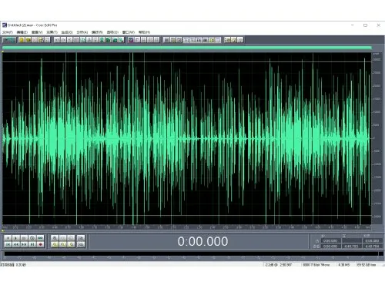This screenshot has height=288, width=385.
Task: Click the rewind transport button
Action: point(15,244)
